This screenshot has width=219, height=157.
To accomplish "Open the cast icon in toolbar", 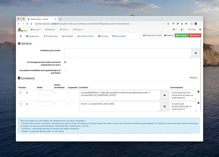I will click(192, 24).
